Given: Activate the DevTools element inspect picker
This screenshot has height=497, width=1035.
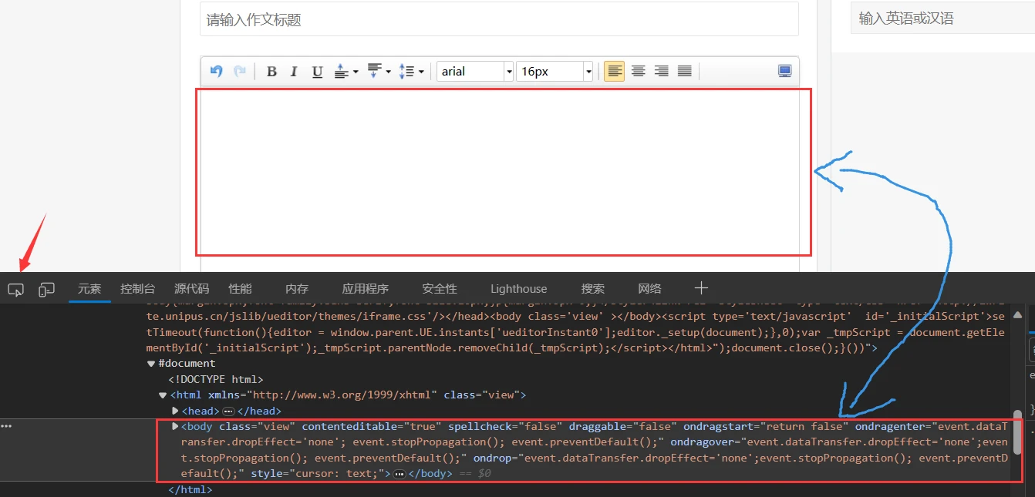Looking at the screenshot, I should (x=15, y=290).
